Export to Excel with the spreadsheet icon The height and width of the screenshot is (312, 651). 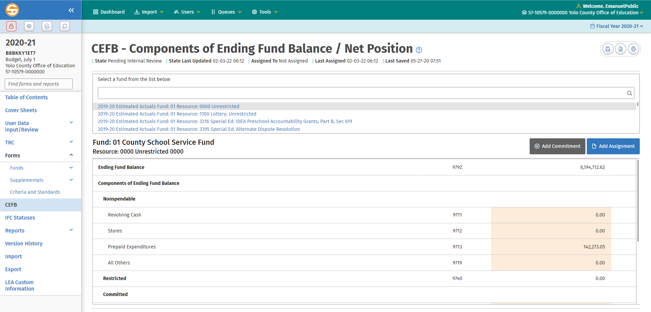coord(620,49)
